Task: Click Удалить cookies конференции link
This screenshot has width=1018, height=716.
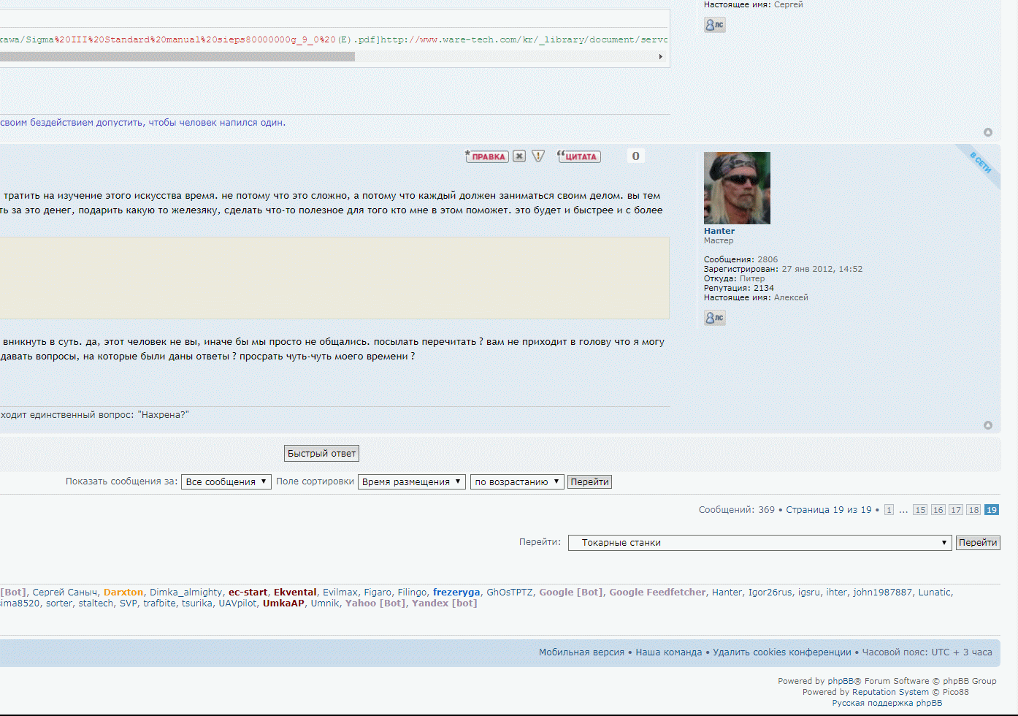Action: coord(782,652)
